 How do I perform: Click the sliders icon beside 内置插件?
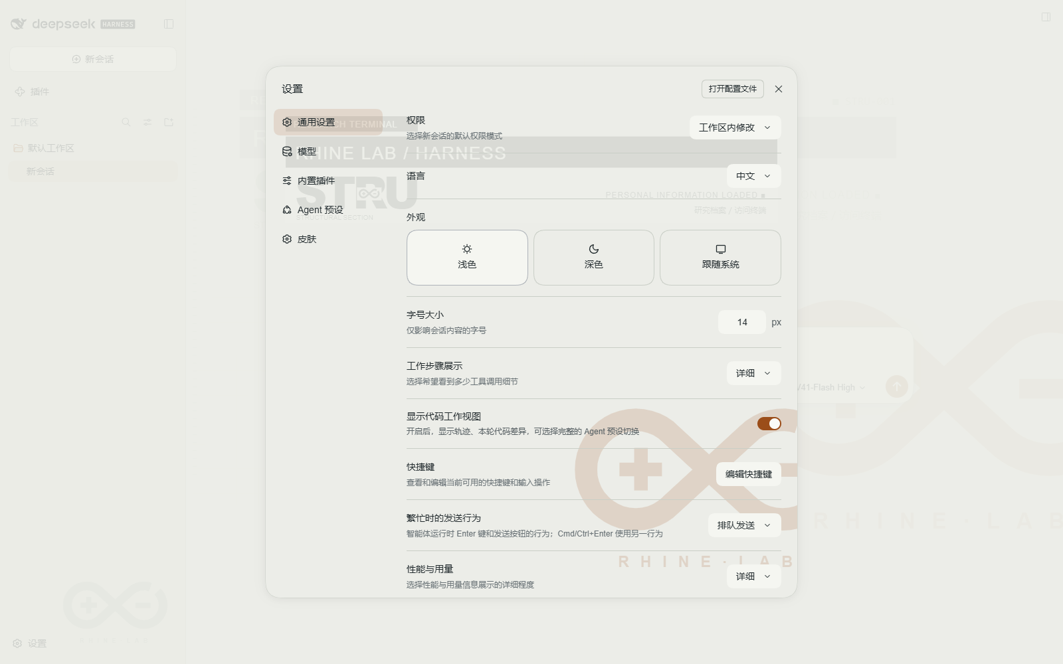(287, 181)
